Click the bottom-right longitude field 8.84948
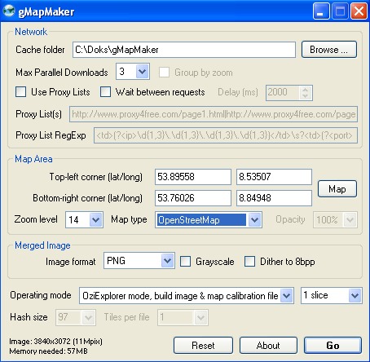The height and width of the screenshot is (362, 370). [274, 198]
